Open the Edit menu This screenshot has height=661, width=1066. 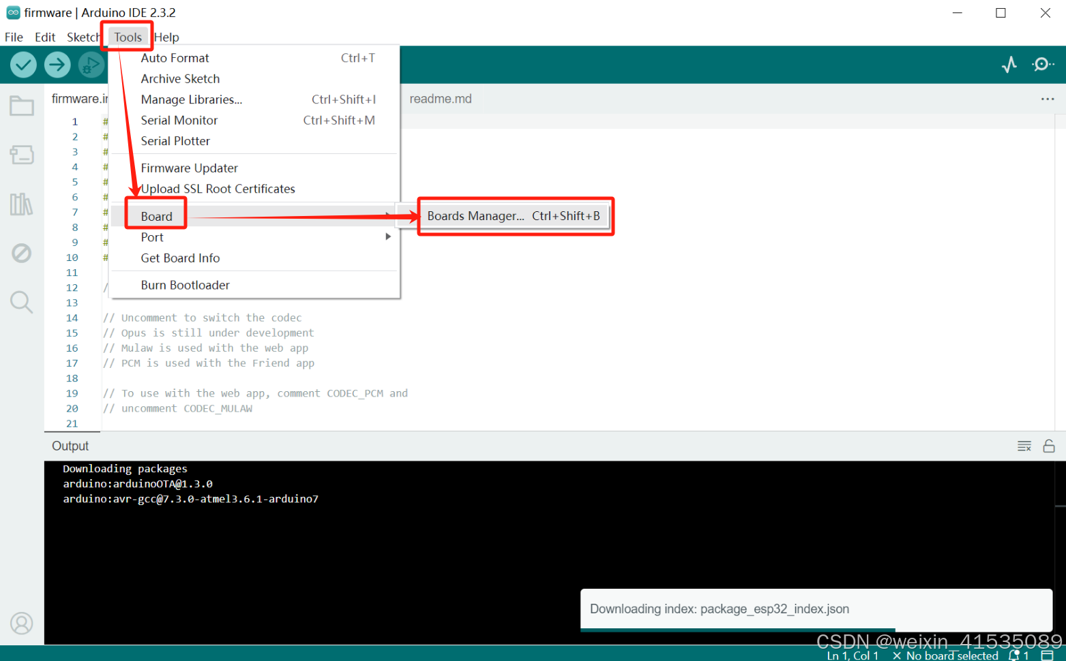pyautogui.click(x=45, y=37)
